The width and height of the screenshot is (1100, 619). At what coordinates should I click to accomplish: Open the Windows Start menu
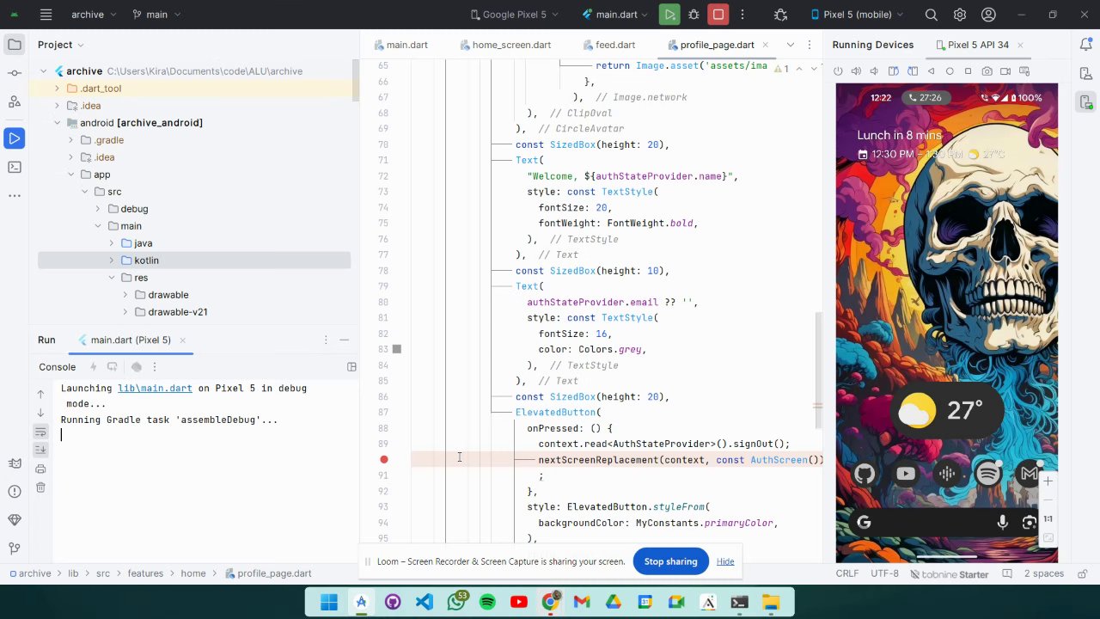329,603
